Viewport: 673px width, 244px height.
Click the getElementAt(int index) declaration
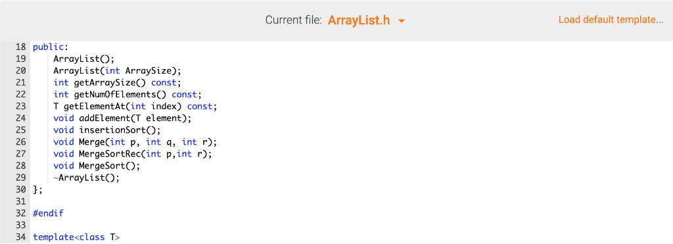click(x=135, y=106)
